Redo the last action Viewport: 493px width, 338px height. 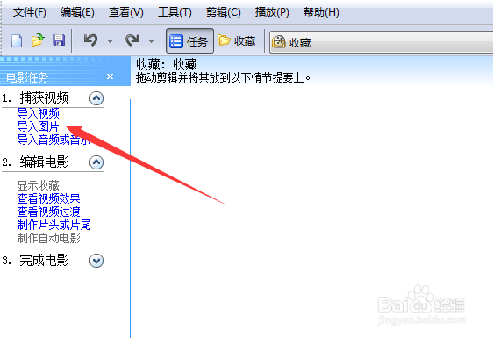pyautogui.click(x=132, y=40)
